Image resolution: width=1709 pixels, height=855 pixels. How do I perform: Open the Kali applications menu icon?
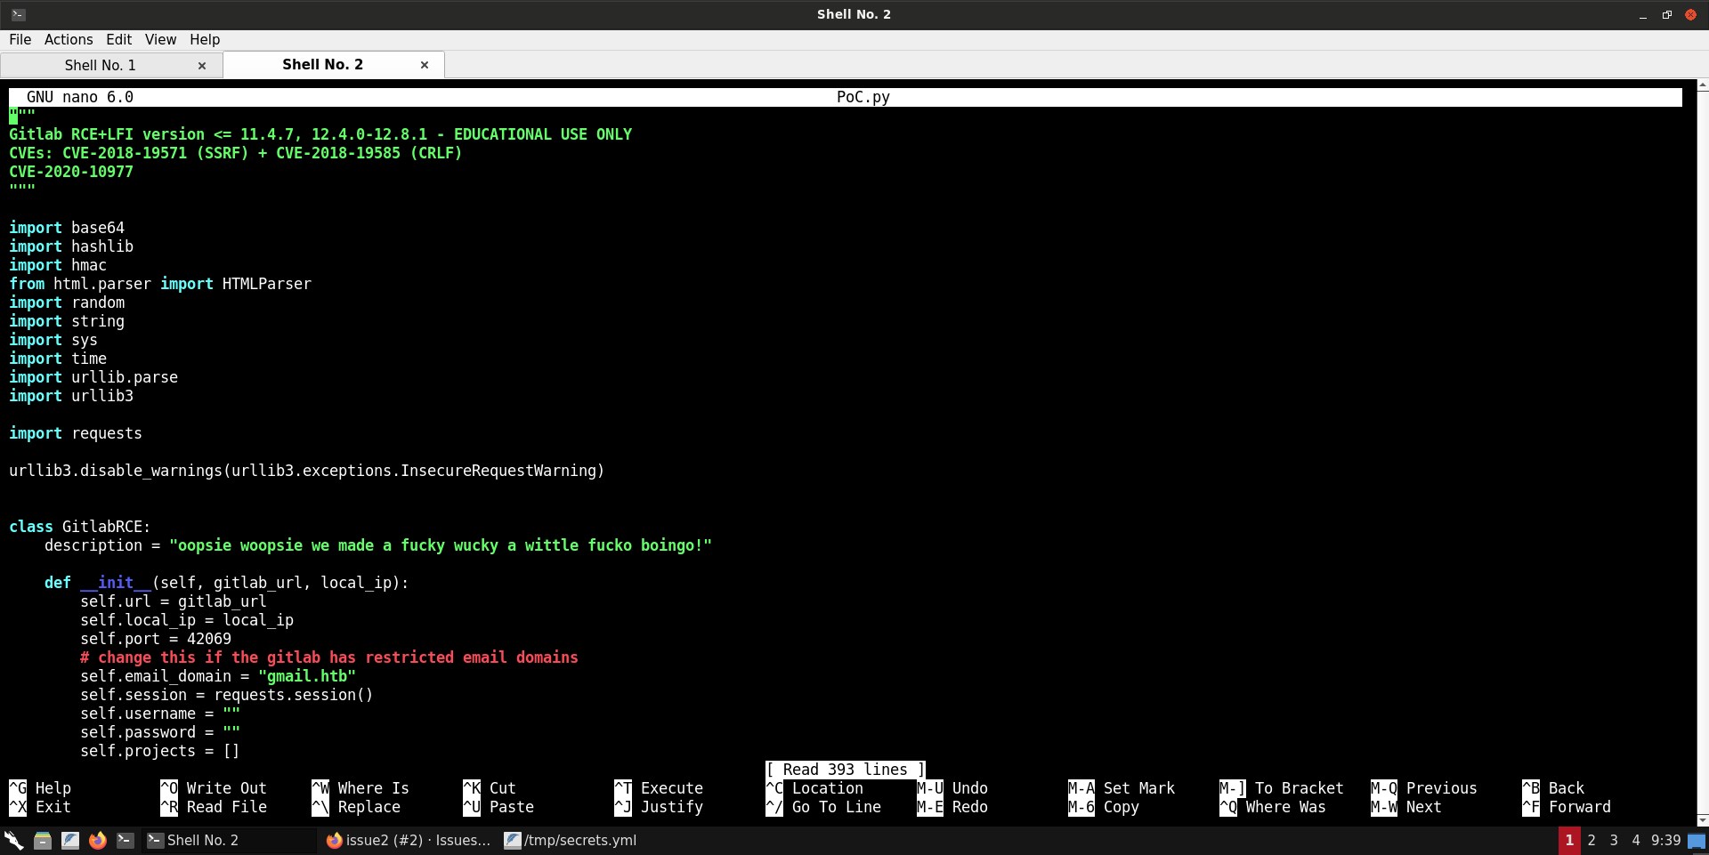click(x=13, y=840)
